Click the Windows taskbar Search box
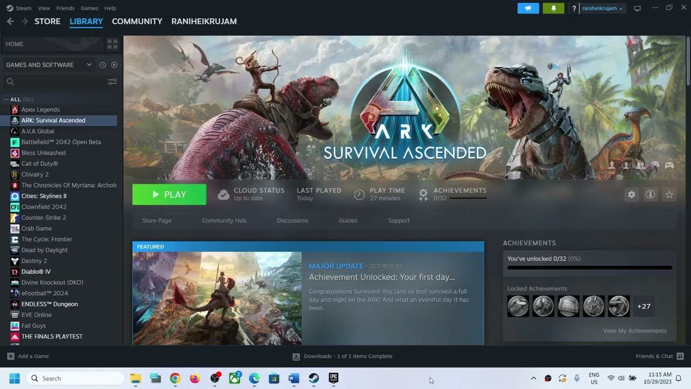The image size is (691, 389). click(x=75, y=378)
